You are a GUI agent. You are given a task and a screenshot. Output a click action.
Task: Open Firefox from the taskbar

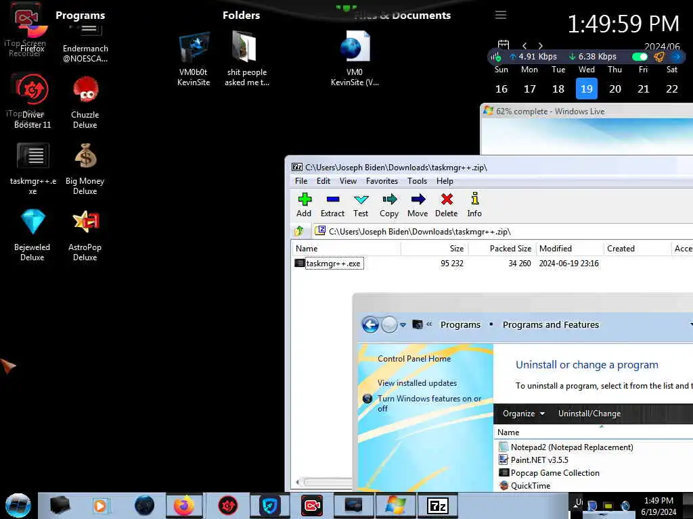click(x=184, y=505)
